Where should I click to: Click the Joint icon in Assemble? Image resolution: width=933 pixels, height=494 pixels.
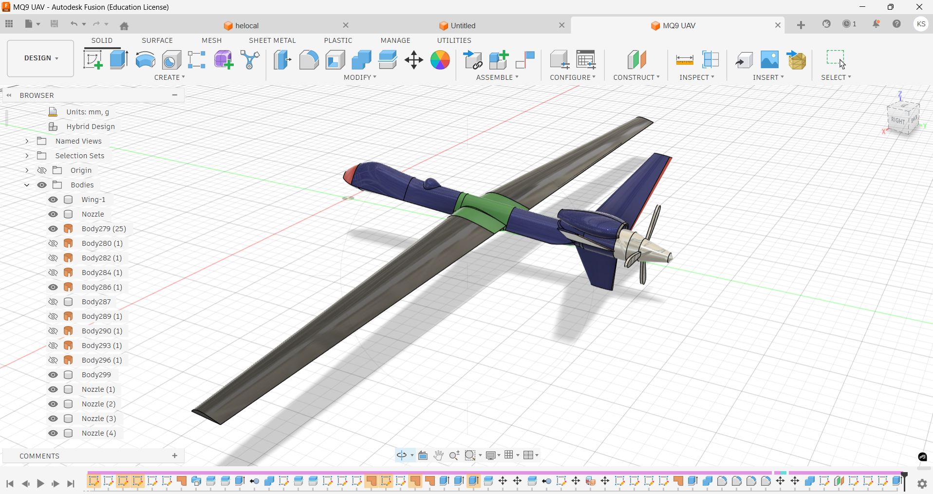tap(525, 60)
